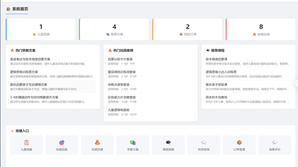This screenshot has width=298, height=167.
Task: Click the round floating button at right edge
Action: click(x=297, y=83)
